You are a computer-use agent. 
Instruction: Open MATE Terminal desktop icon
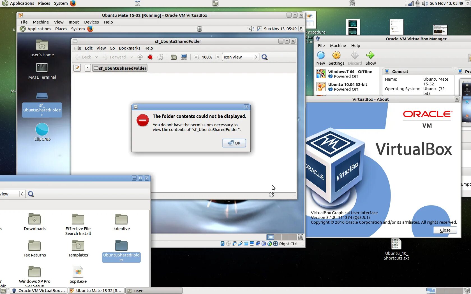pyautogui.click(x=42, y=71)
